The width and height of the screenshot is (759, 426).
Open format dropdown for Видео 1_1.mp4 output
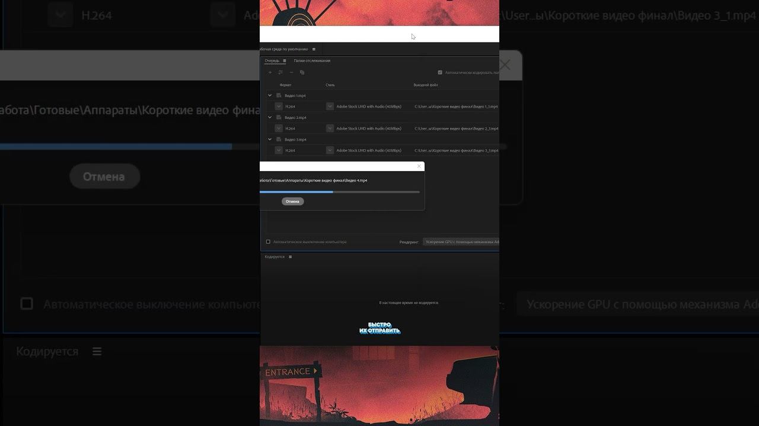[279, 106]
